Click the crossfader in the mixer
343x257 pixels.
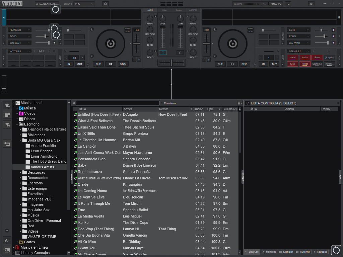tap(171, 63)
